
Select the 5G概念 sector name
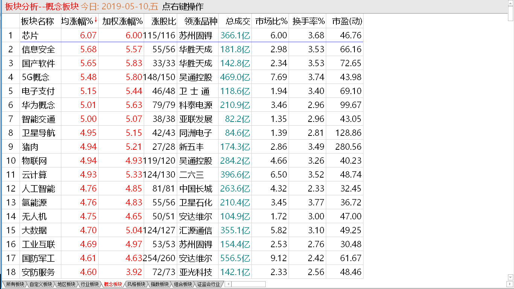coord(36,77)
